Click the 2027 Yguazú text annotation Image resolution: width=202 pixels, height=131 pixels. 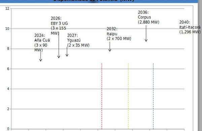coord(78,40)
